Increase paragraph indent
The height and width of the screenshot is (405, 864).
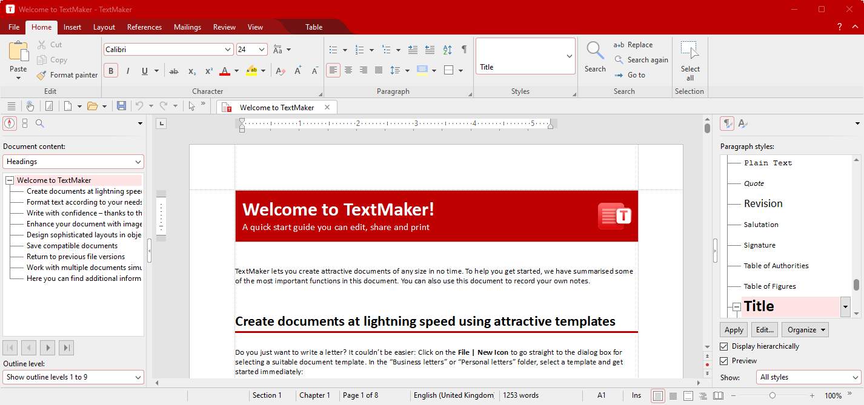click(x=413, y=50)
